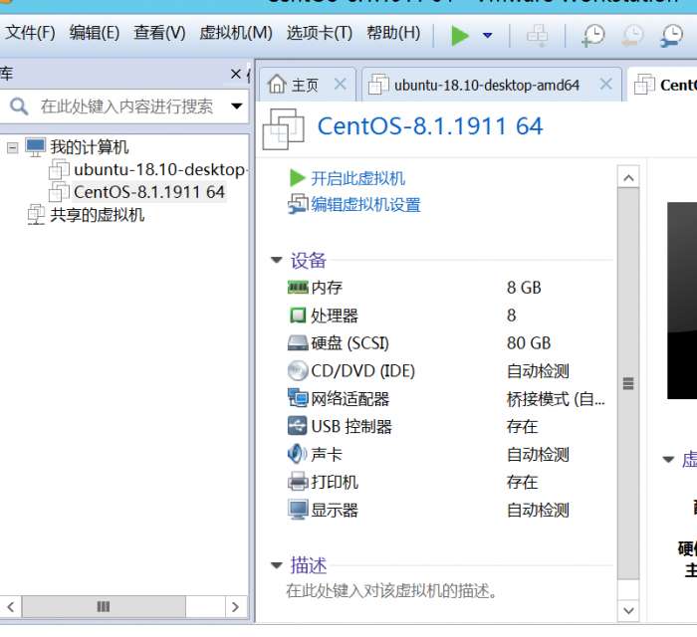697x637 pixels.
Task: Click the 网络适配器 network icon
Action: [298, 398]
